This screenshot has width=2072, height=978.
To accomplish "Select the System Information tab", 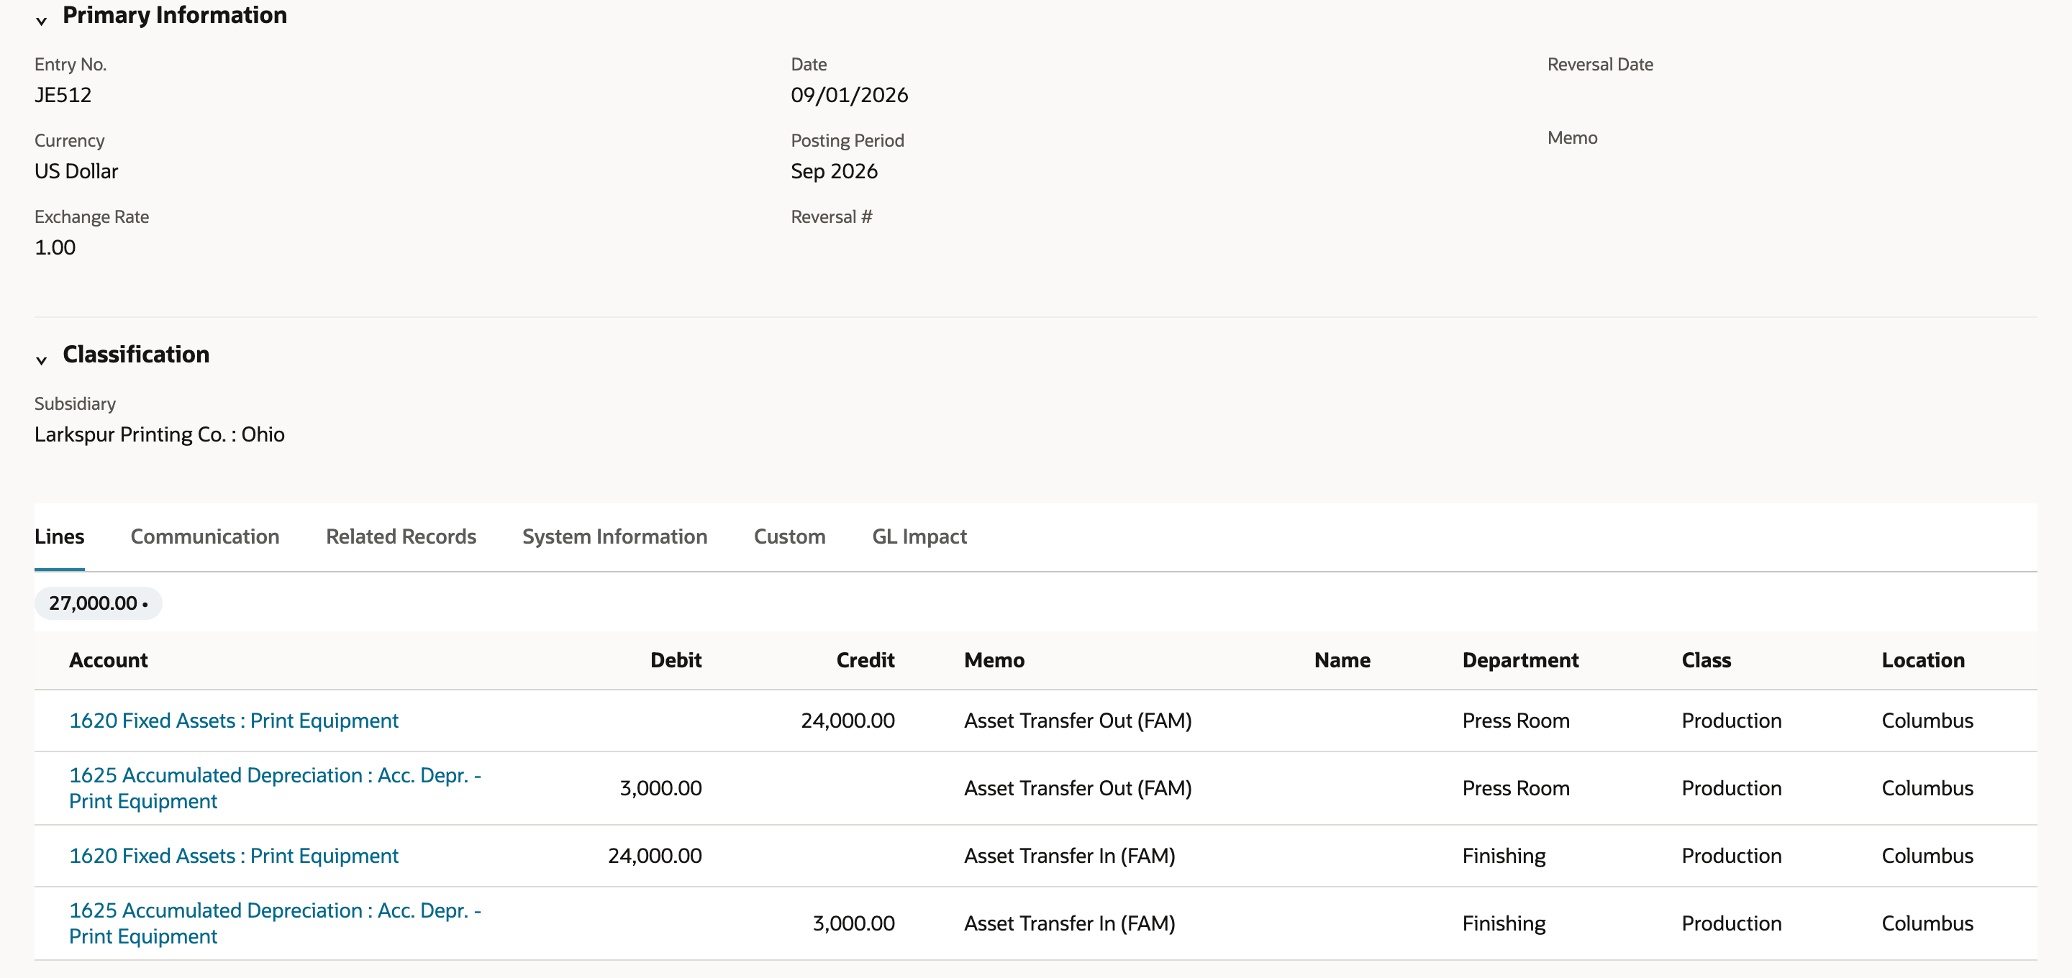I will (614, 536).
